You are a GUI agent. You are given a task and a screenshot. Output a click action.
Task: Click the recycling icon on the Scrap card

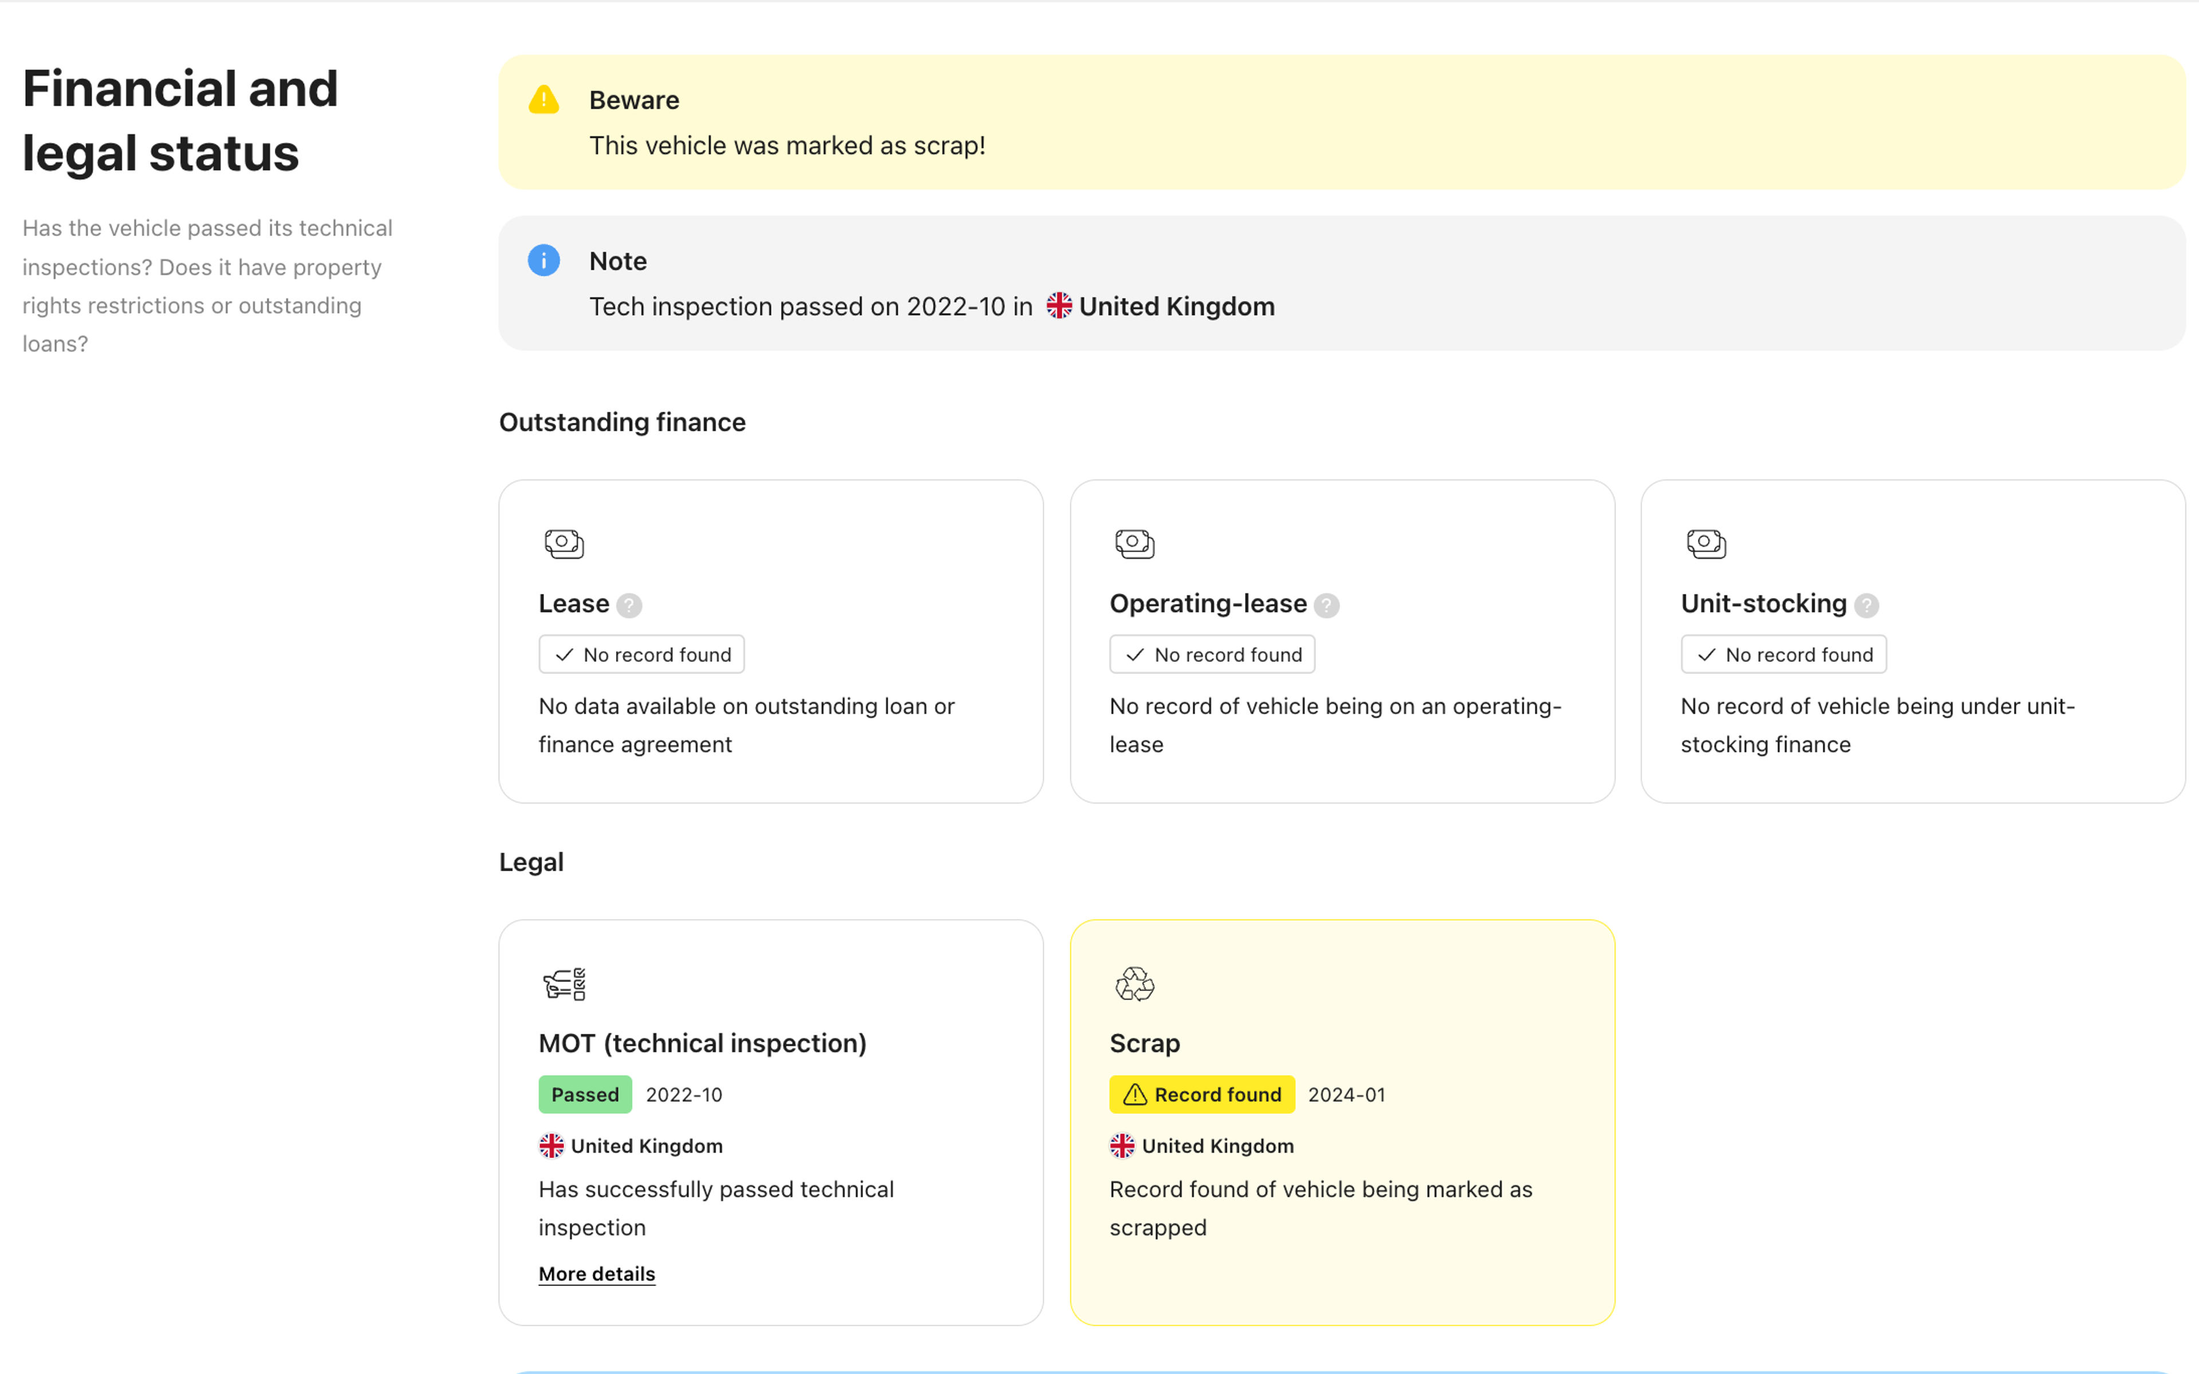point(1134,983)
